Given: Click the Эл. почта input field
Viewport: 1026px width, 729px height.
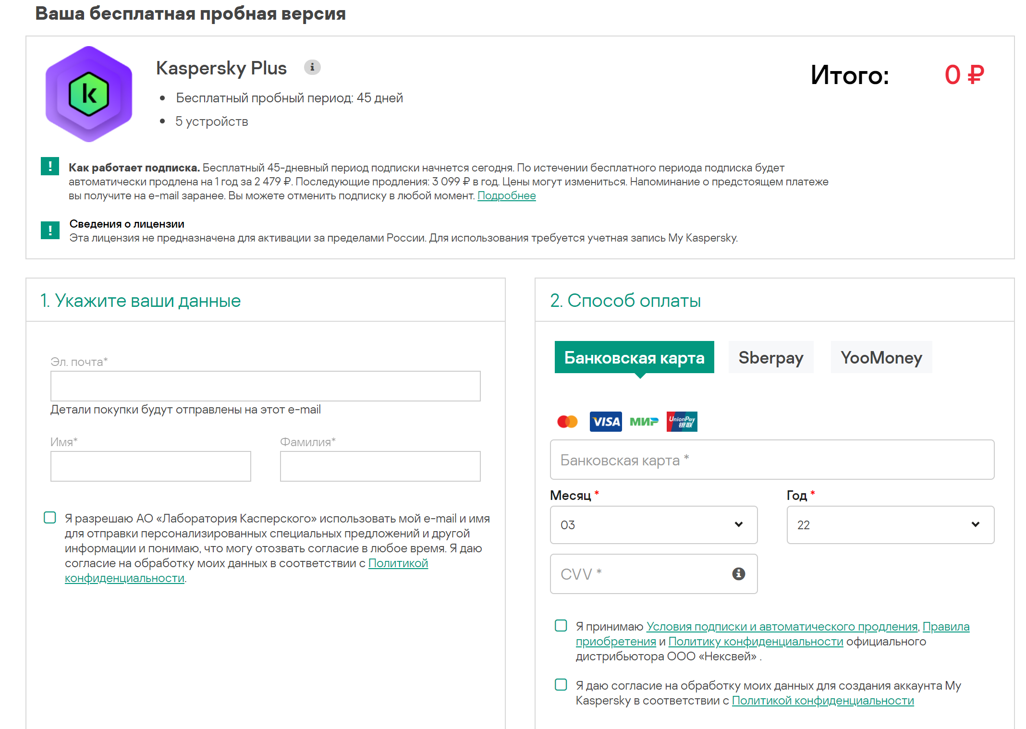Looking at the screenshot, I should pos(265,386).
